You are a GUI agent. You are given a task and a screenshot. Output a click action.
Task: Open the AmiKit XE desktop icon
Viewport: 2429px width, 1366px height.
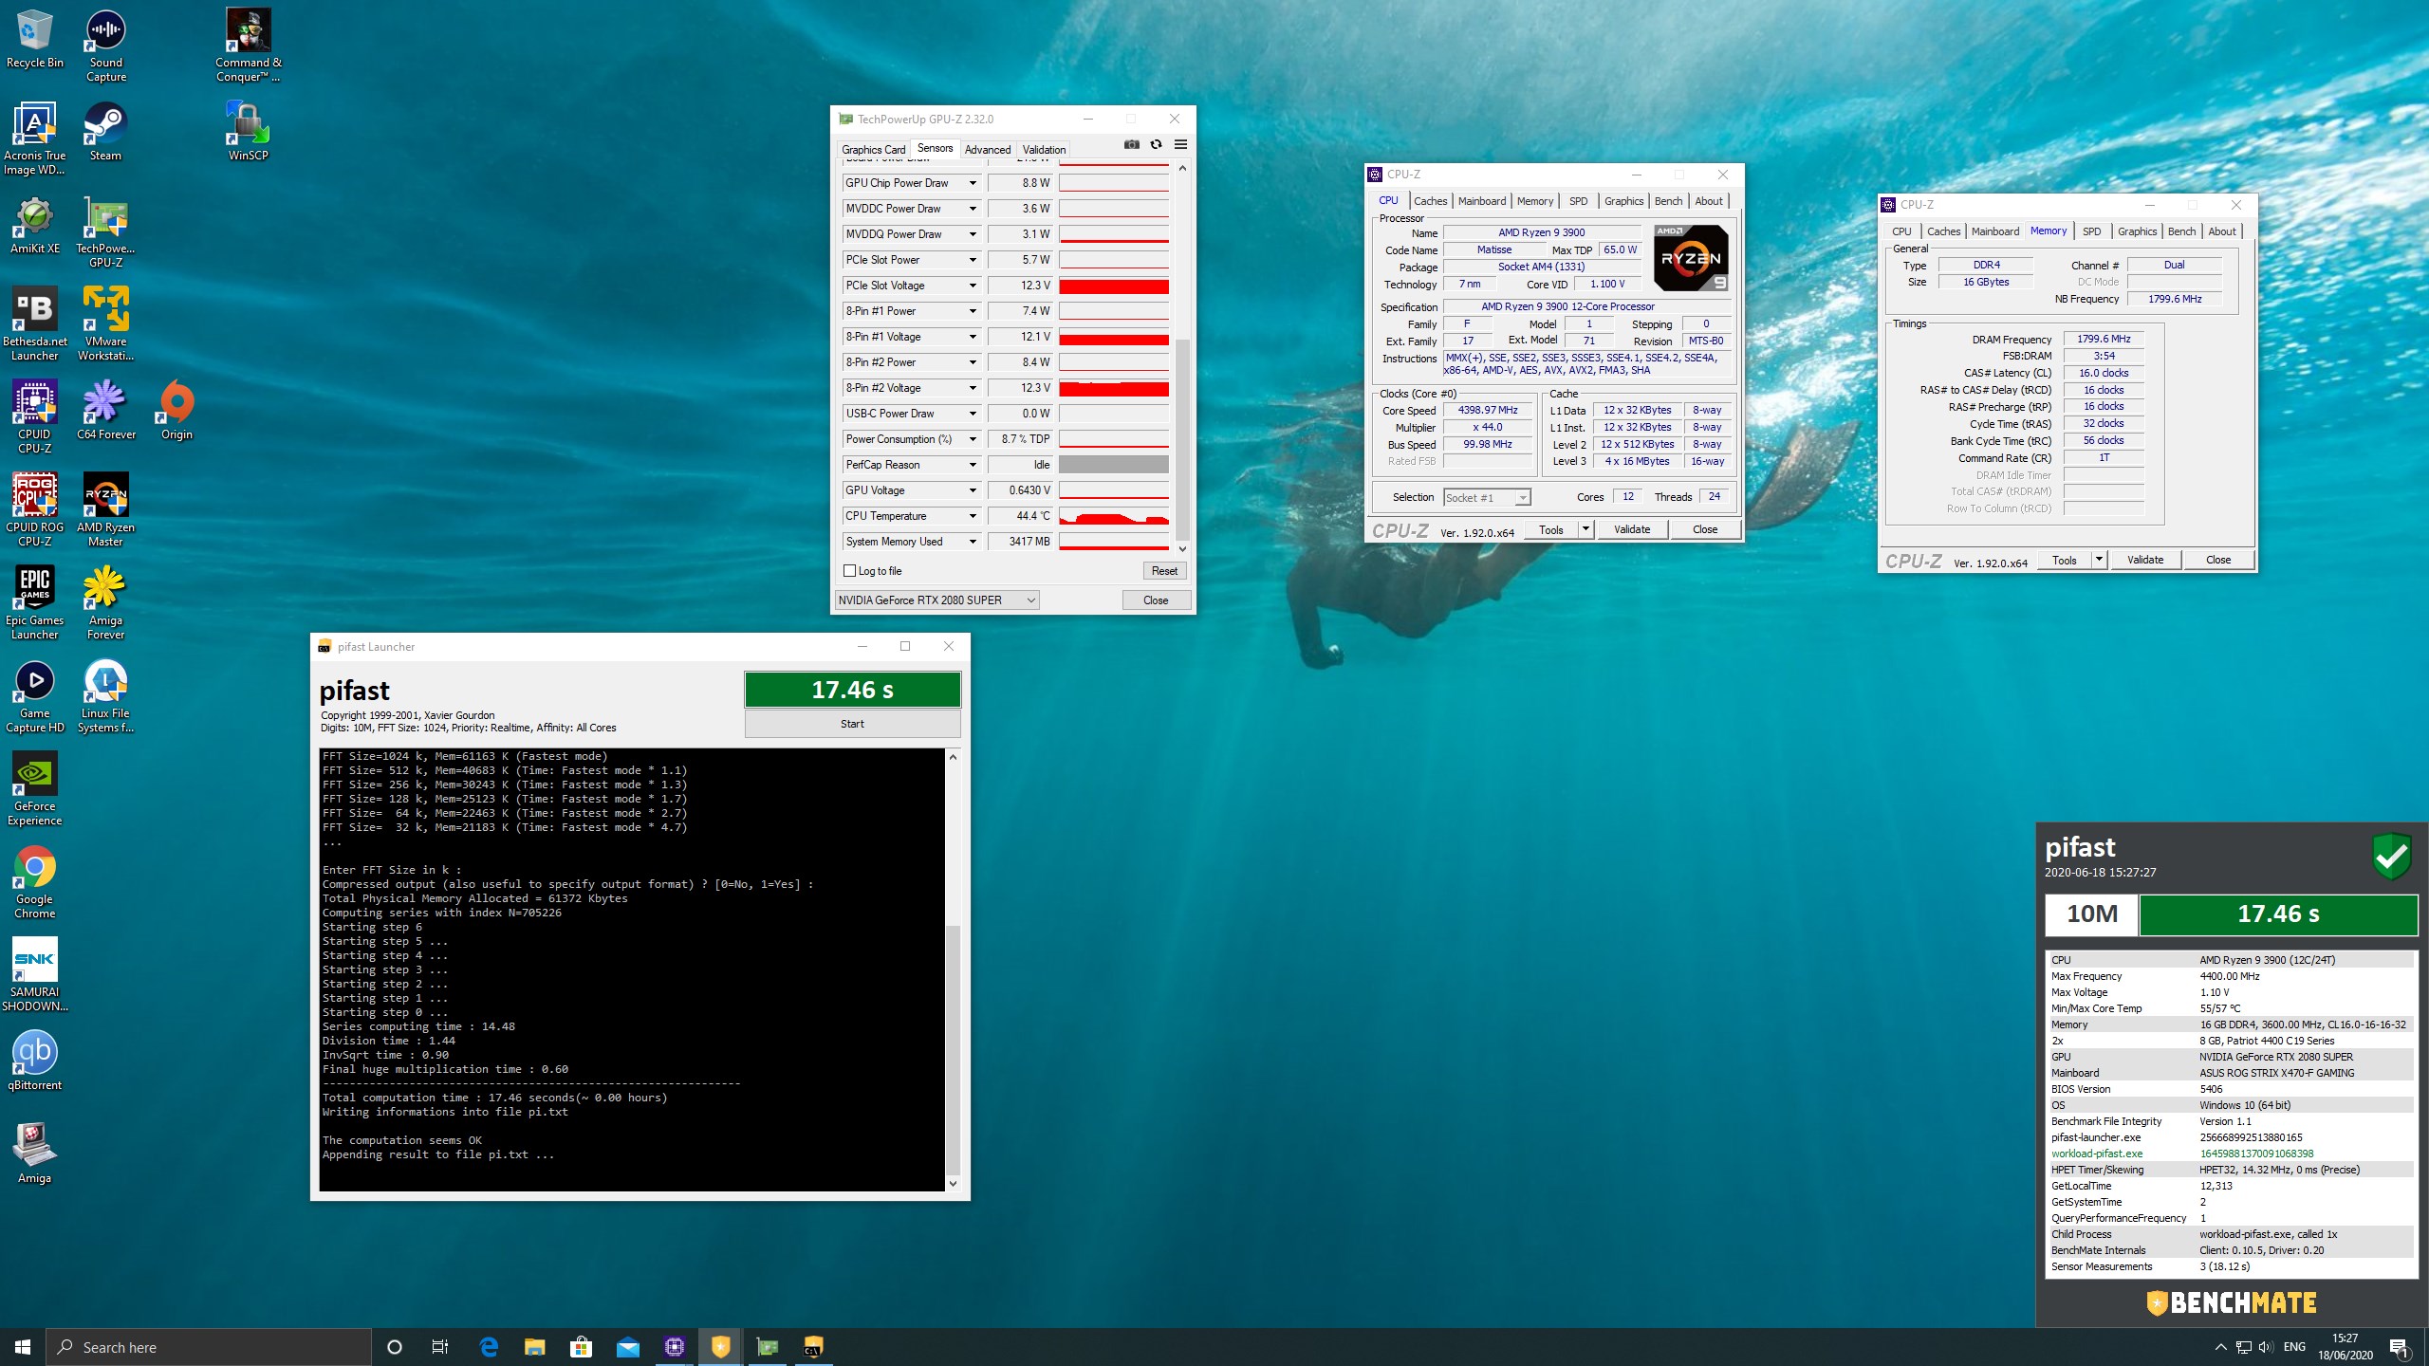[34, 225]
